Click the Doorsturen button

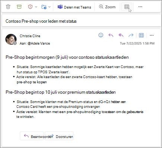pos(59,136)
